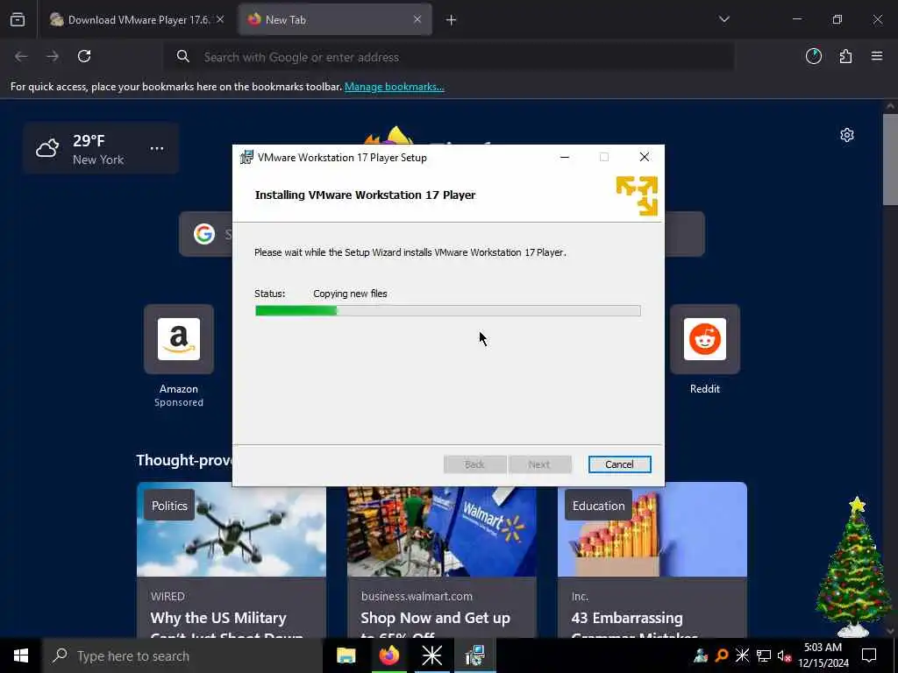This screenshot has height=673, width=898.
Task: Click the taskbar search box
Action: click(182, 655)
